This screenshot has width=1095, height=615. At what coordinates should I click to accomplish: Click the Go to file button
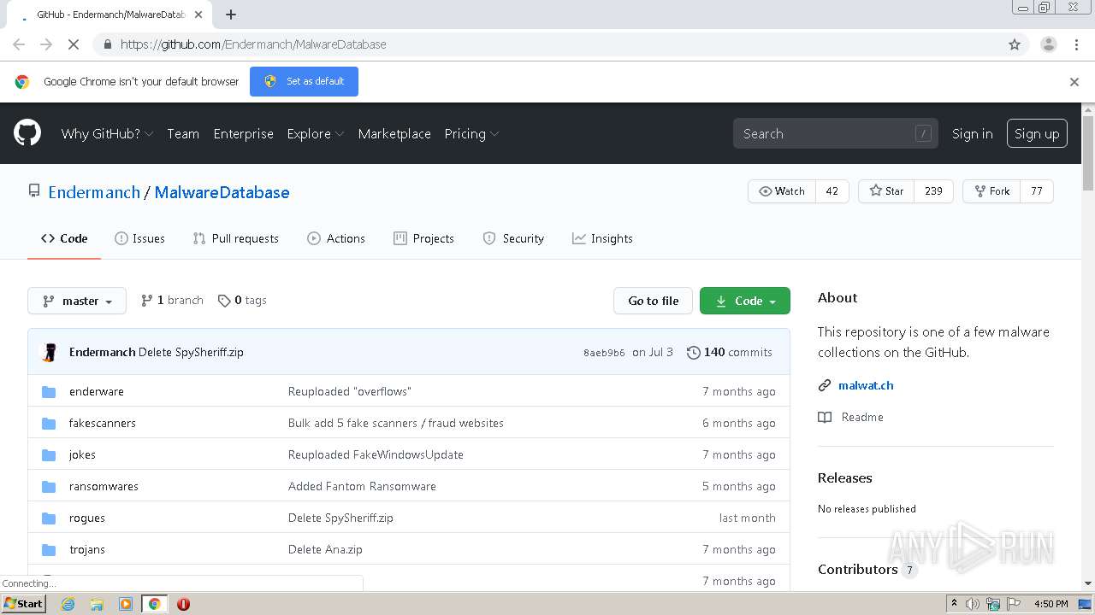coord(653,301)
